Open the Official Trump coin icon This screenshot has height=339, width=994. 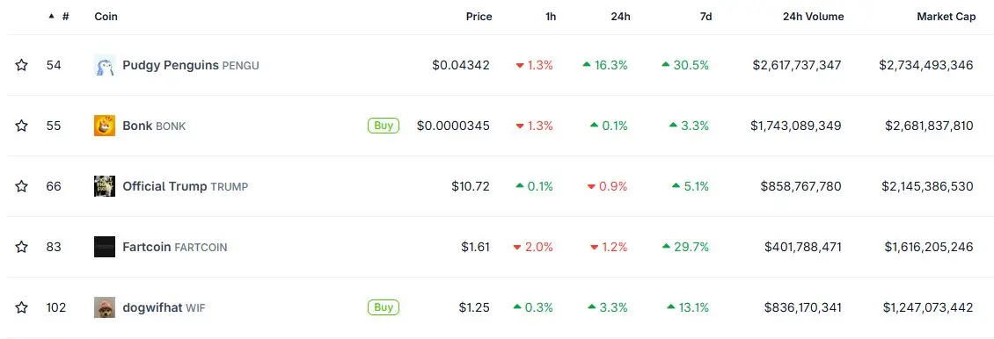tap(105, 186)
